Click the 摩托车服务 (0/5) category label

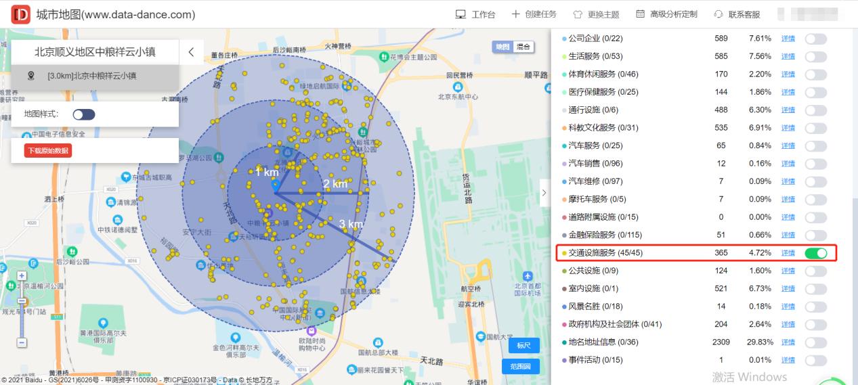click(597, 199)
